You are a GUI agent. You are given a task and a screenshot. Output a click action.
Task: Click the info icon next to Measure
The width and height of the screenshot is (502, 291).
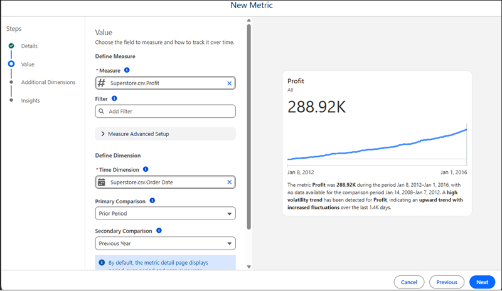tap(127, 70)
